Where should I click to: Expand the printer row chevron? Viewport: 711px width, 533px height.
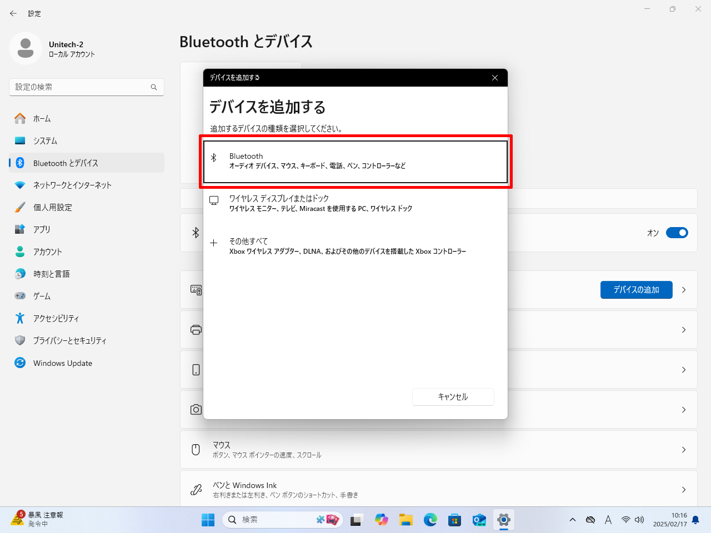pyautogui.click(x=684, y=330)
